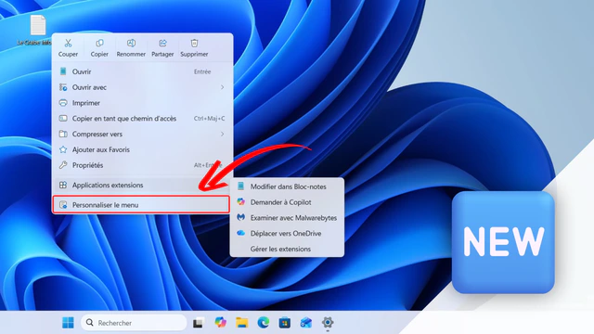Select Déplacer vers OneDrive
The image size is (594, 334).
coord(287,233)
